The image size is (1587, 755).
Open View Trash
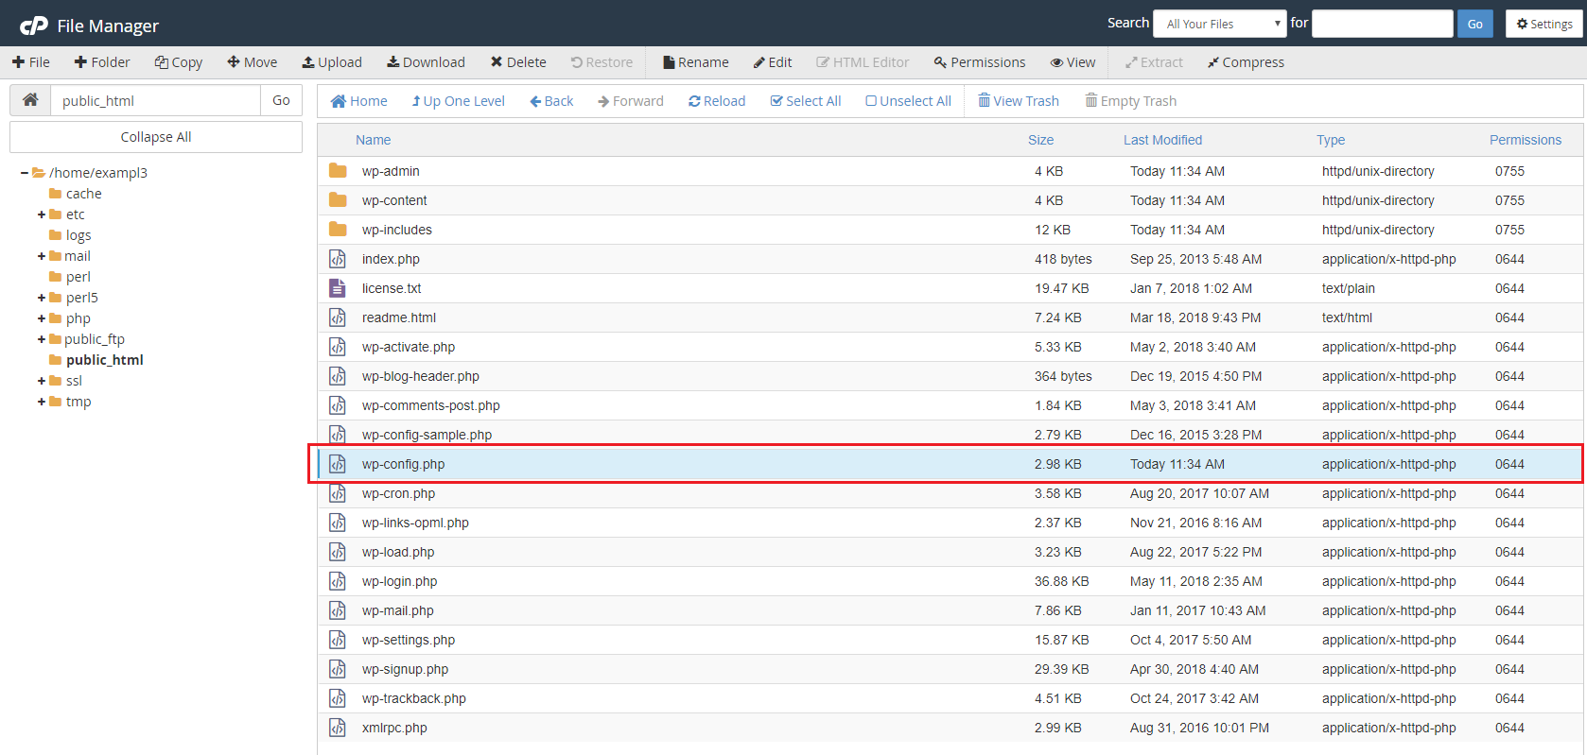1018,101
